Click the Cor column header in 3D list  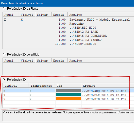(68, 86)
